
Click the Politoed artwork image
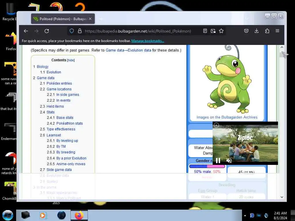[x=227, y=79]
